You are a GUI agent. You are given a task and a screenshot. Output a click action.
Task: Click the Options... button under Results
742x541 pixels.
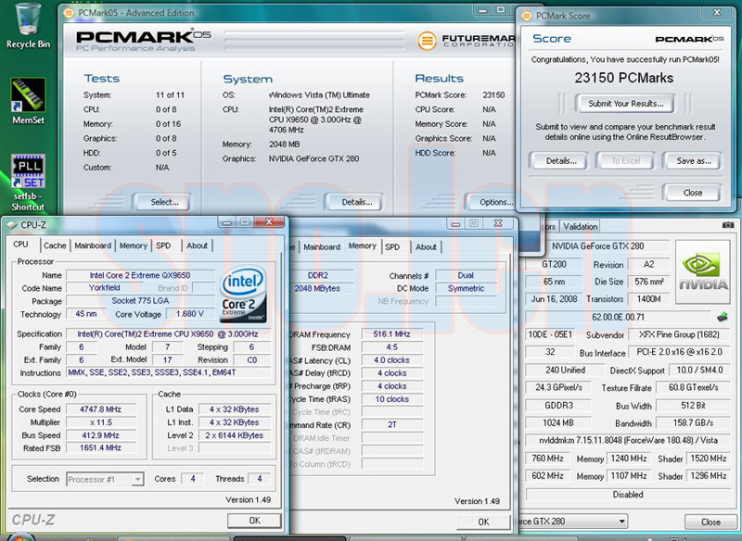(493, 202)
